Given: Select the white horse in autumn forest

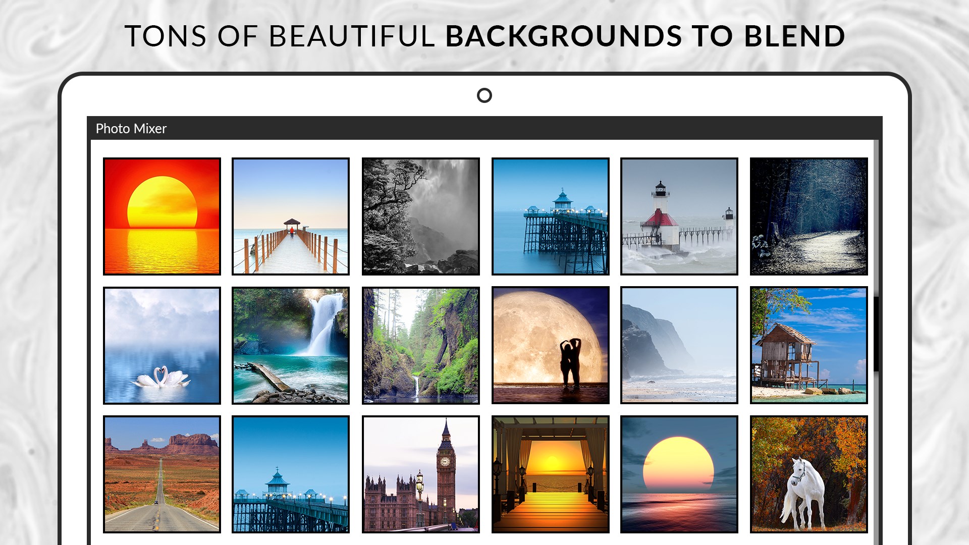Looking at the screenshot, I should [809, 474].
